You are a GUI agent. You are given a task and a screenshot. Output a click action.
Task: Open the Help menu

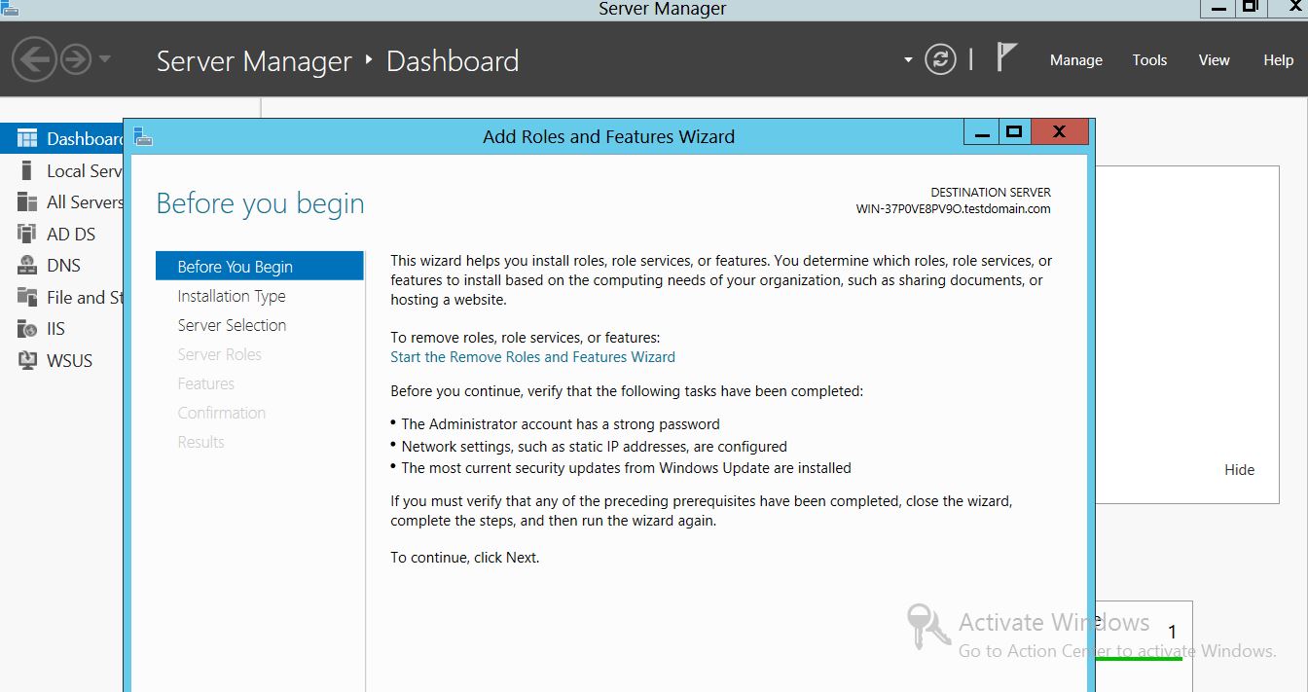coord(1278,60)
